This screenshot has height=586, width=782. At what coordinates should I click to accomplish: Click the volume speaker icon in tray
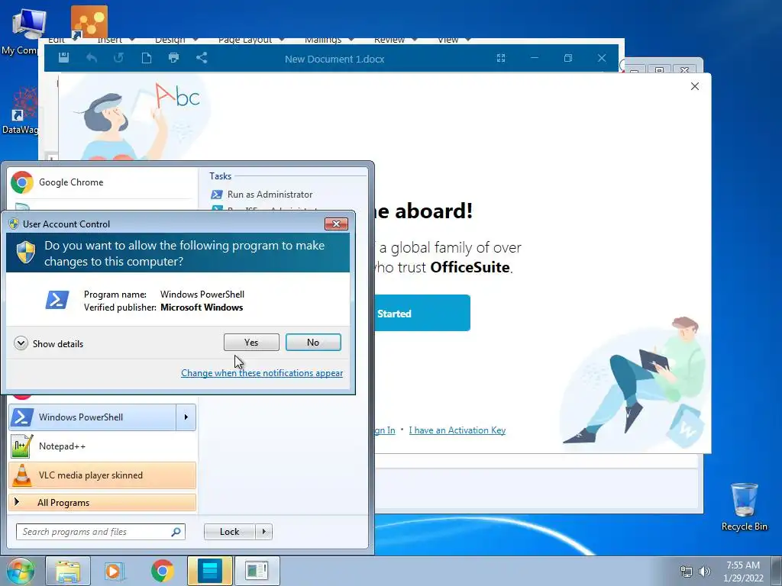click(x=704, y=572)
